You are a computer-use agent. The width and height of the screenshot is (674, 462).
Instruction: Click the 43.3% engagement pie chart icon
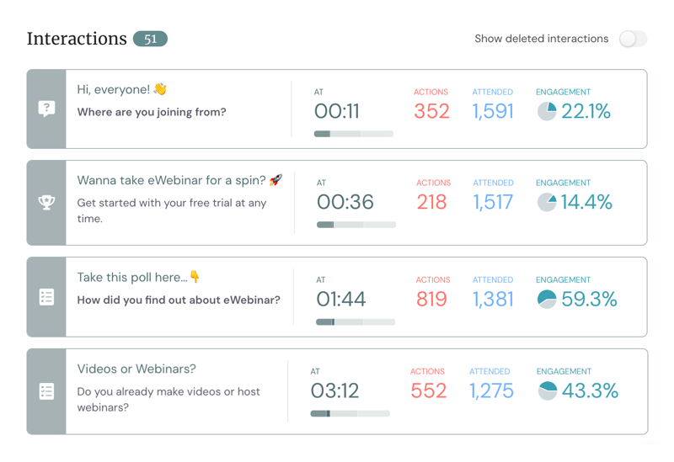coord(547,390)
